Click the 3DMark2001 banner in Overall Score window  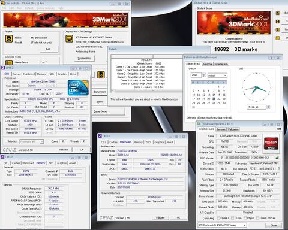click(234, 23)
